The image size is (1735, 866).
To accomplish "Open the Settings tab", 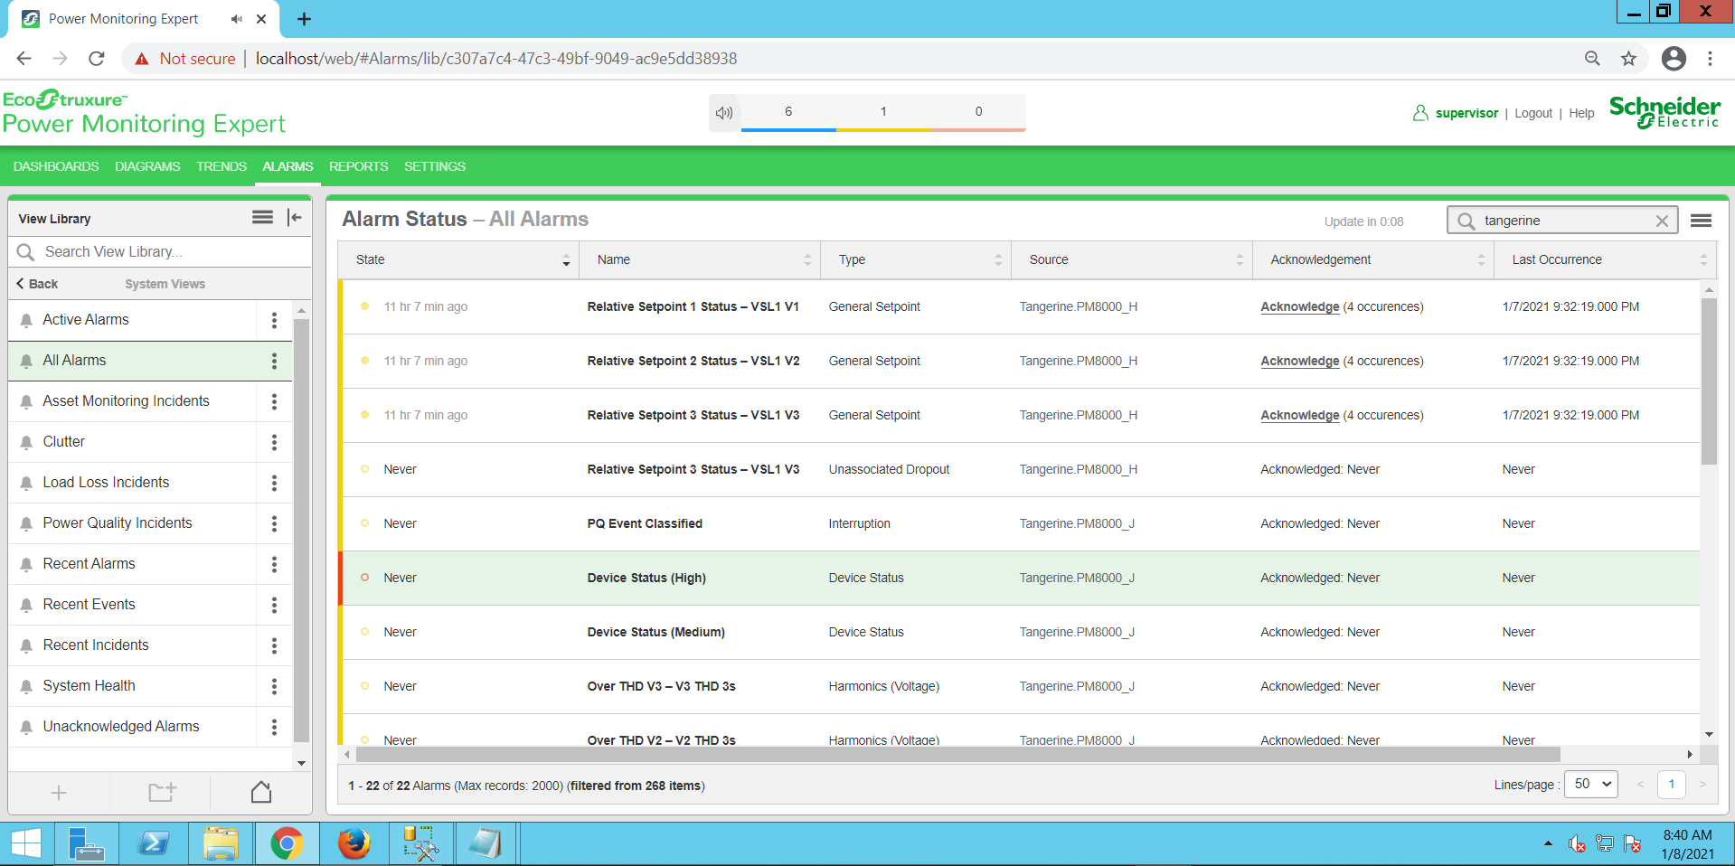I will tap(435, 166).
